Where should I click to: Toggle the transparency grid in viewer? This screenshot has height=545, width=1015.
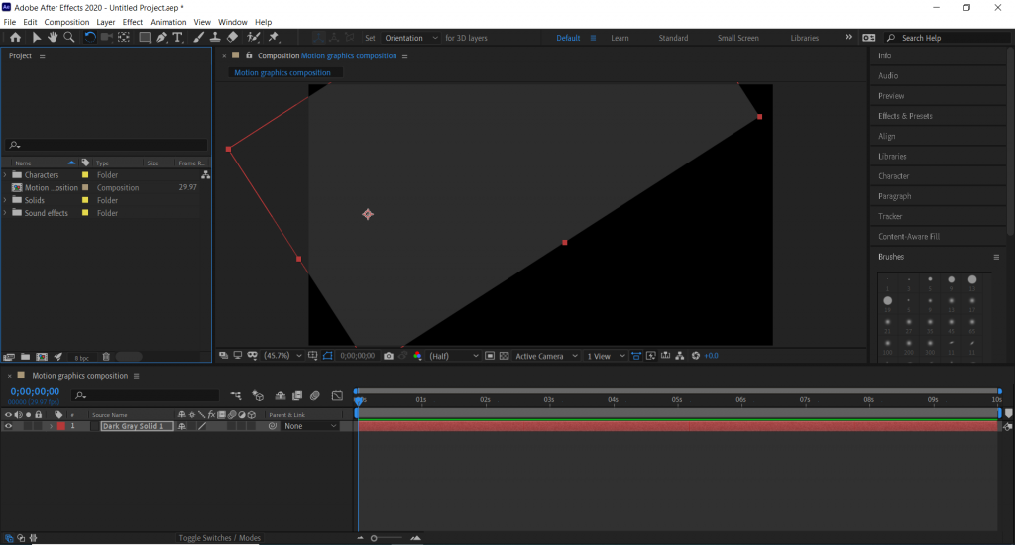(504, 356)
